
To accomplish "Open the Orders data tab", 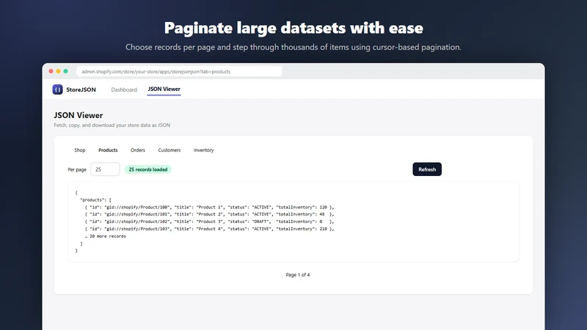I will tap(138, 150).
